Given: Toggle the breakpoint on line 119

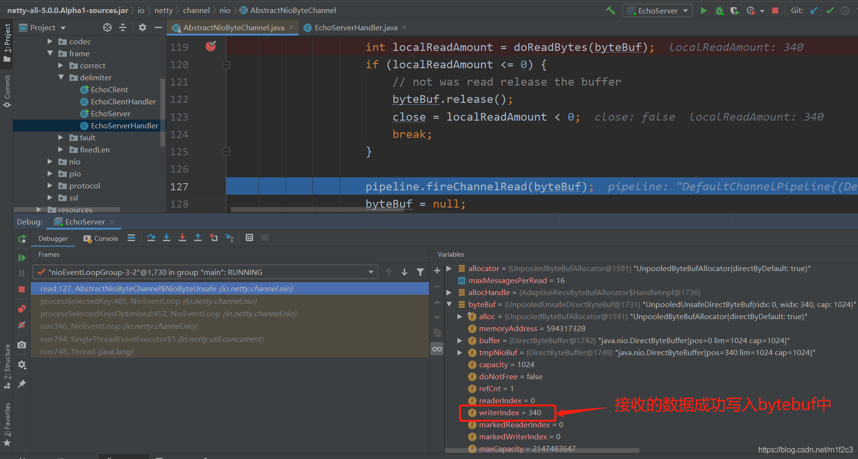Looking at the screenshot, I should pyautogui.click(x=211, y=46).
